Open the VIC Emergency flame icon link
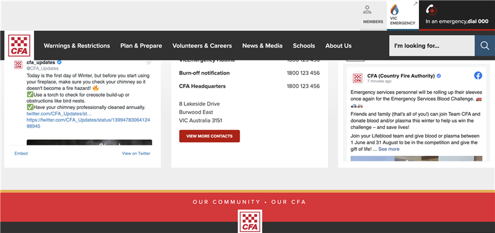Image resolution: width=495 pixels, height=233 pixels. click(x=394, y=10)
